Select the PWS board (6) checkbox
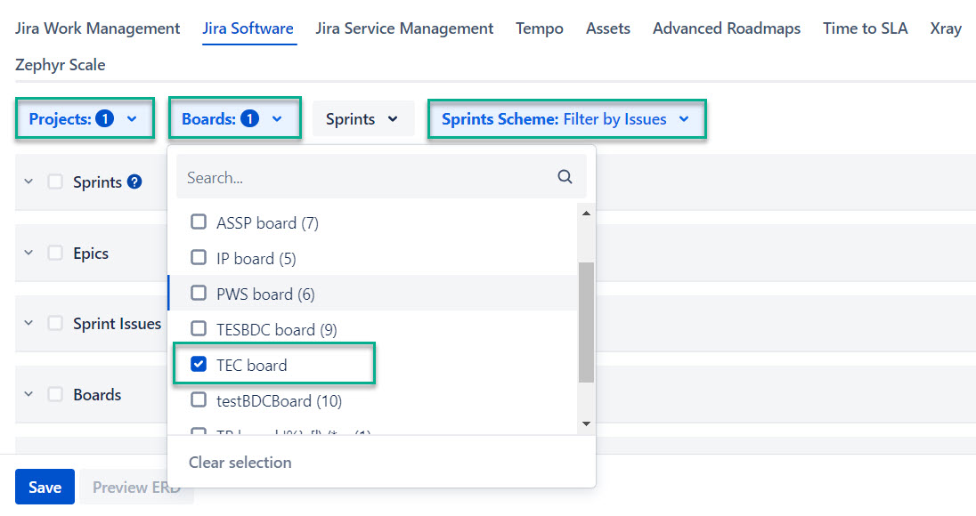976x516 pixels. click(x=199, y=294)
